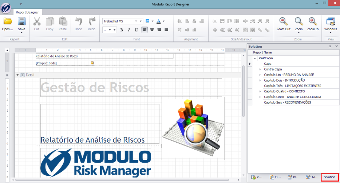
Task: Select Capa in the Solution tree
Action: click(x=268, y=64)
